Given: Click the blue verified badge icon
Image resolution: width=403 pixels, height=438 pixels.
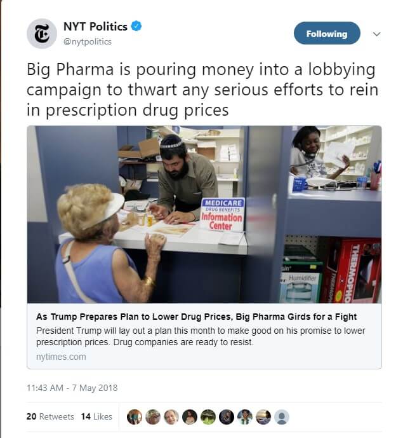Looking at the screenshot, I should point(136,26).
